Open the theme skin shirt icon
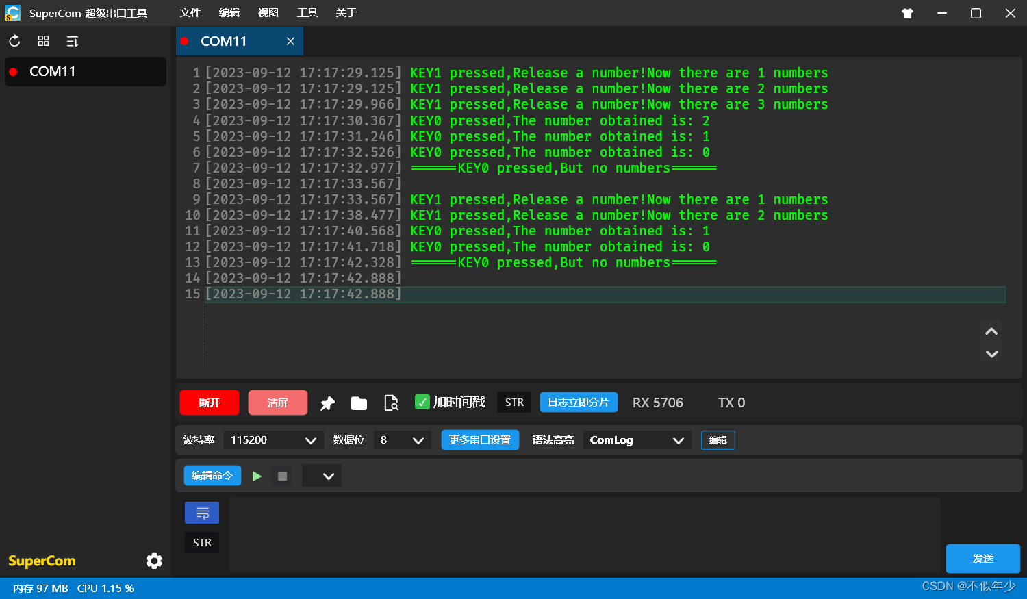Viewport: 1027px width, 599px height. click(907, 13)
